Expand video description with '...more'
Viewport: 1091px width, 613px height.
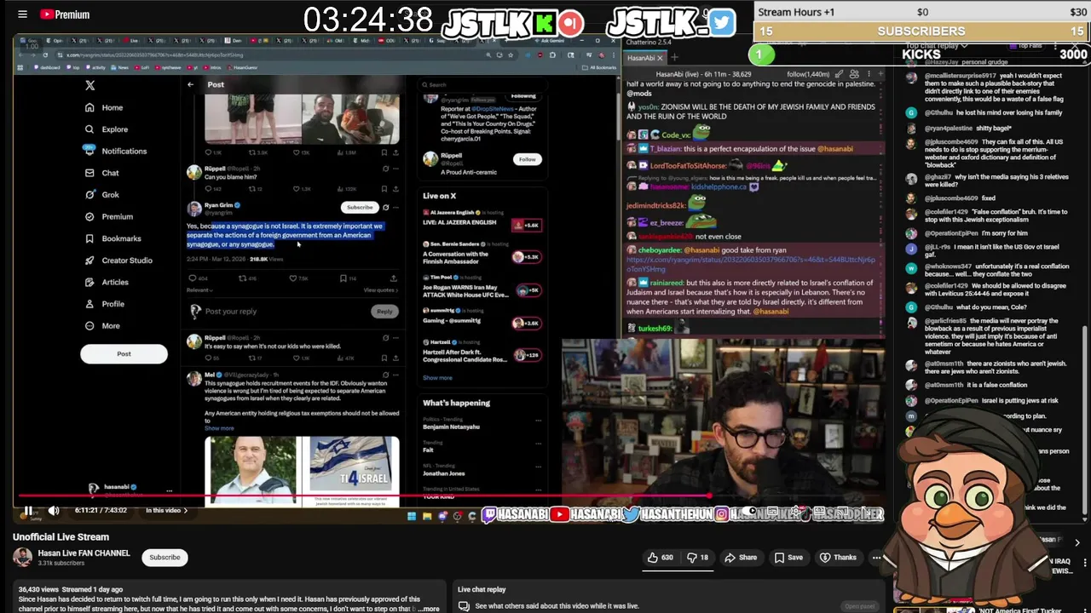pos(429,609)
